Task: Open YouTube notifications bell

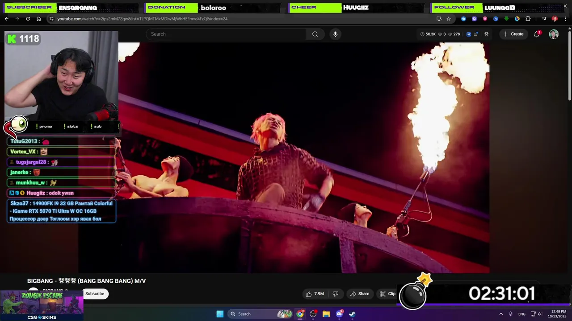Action: click(x=537, y=34)
